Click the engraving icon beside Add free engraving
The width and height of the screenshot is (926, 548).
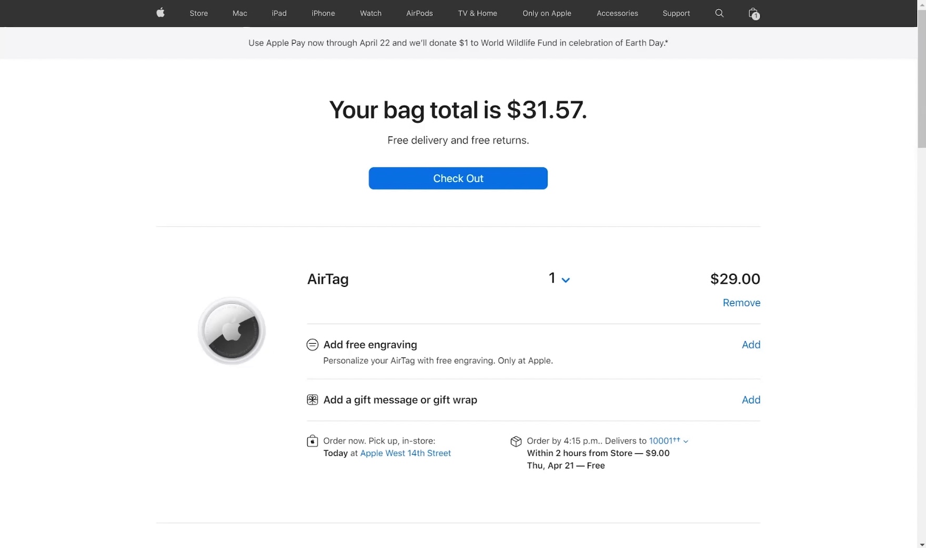point(313,345)
